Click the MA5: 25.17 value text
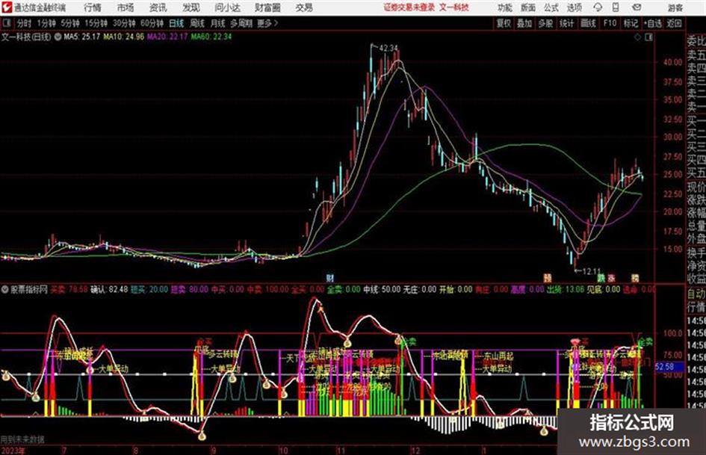The width and height of the screenshot is (706, 455). pyautogui.click(x=82, y=37)
